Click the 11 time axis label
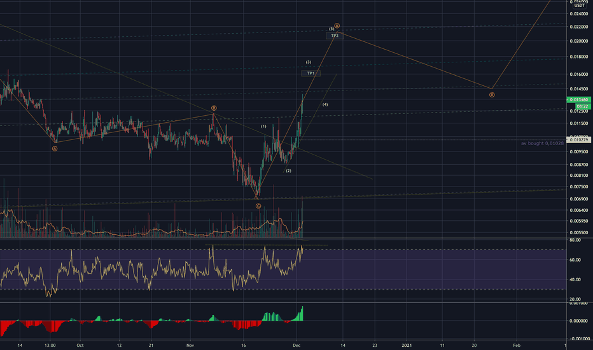The image size is (593, 350). [x=442, y=346]
